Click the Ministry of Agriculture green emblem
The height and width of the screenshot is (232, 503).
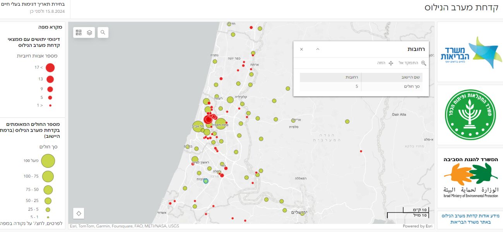pos(470,115)
